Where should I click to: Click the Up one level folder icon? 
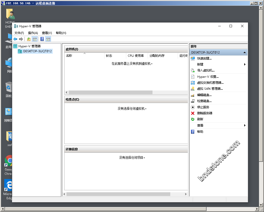[x=29, y=39]
